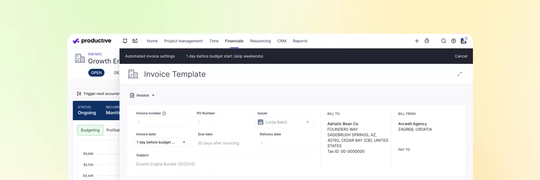Open the Invoice date dropdown
Screen dimensions: 540x180
(x=162, y=143)
